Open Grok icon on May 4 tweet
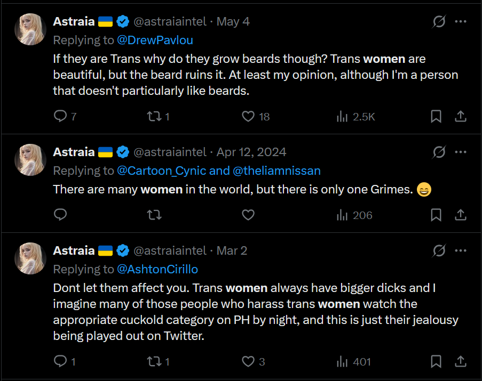Image resolution: width=482 pixels, height=381 pixels. tap(439, 22)
